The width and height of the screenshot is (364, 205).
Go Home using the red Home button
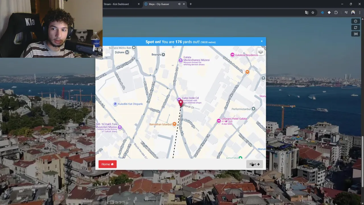107,164
